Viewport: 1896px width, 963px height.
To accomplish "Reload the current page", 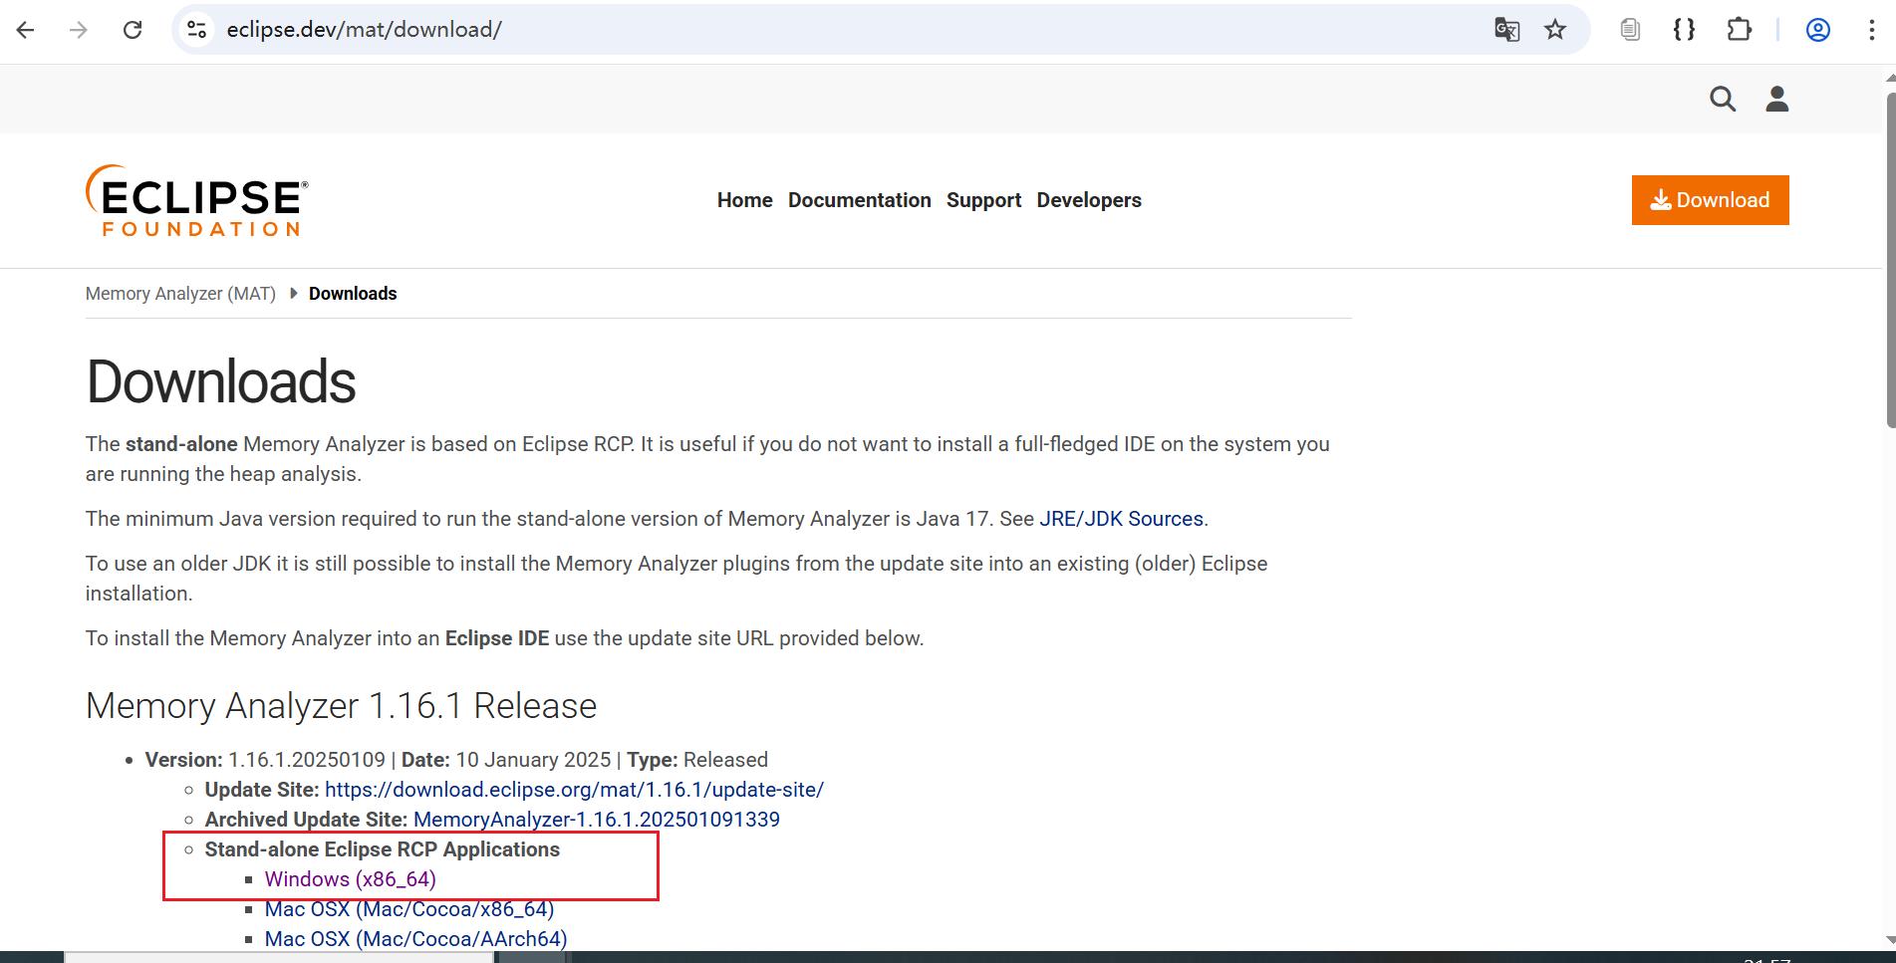I will click(x=133, y=30).
